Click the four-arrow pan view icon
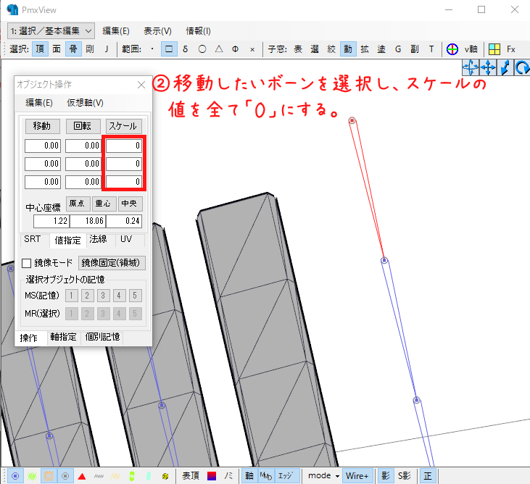 pos(488,67)
